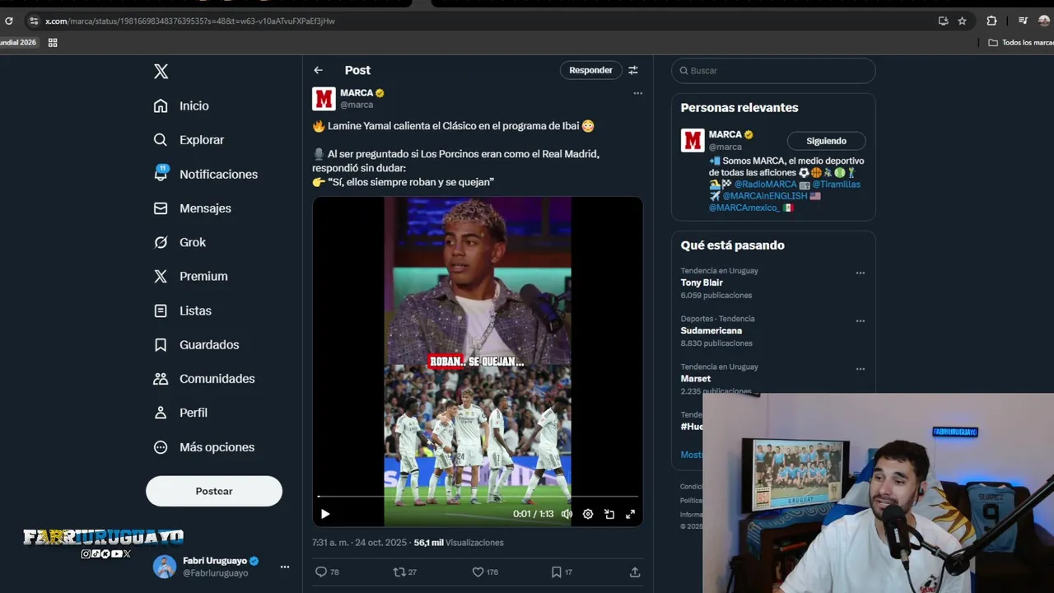Open options dots for Sudamericana trend
Screen dimensions: 1054x593
pos(860,320)
